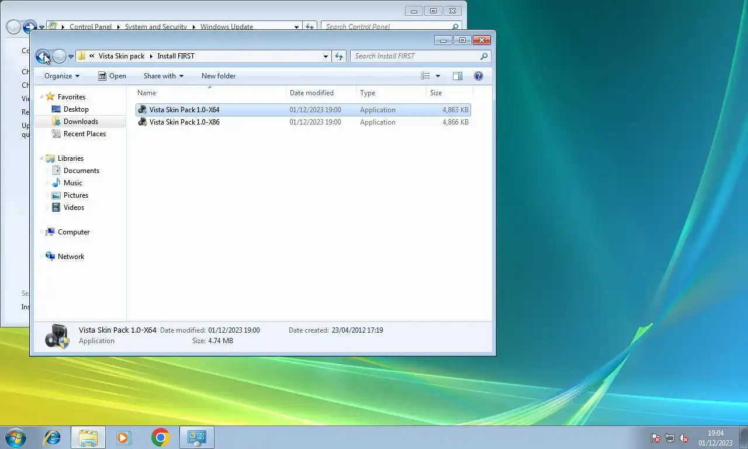The image size is (748, 449).
Task: Click Control Panel search box in back window
Action: pyautogui.click(x=392, y=26)
